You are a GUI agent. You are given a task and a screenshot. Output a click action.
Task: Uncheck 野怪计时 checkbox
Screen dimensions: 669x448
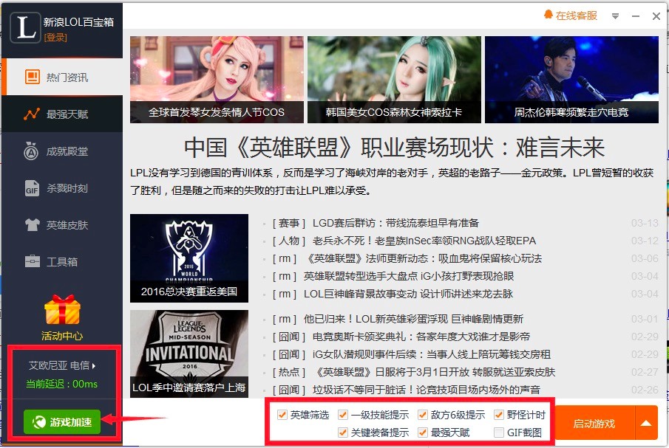click(x=499, y=415)
